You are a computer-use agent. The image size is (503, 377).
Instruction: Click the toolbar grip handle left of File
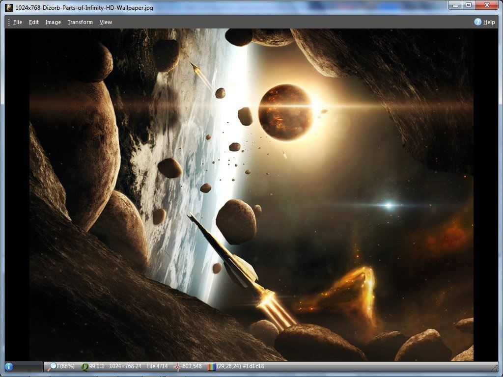pyautogui.click(x=9, y=22)
